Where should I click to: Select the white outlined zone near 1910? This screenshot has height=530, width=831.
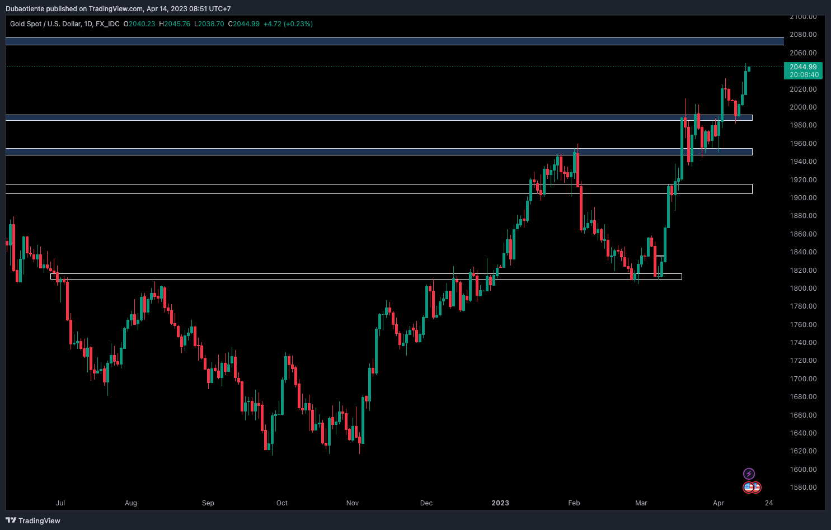(x=379, y=189)
